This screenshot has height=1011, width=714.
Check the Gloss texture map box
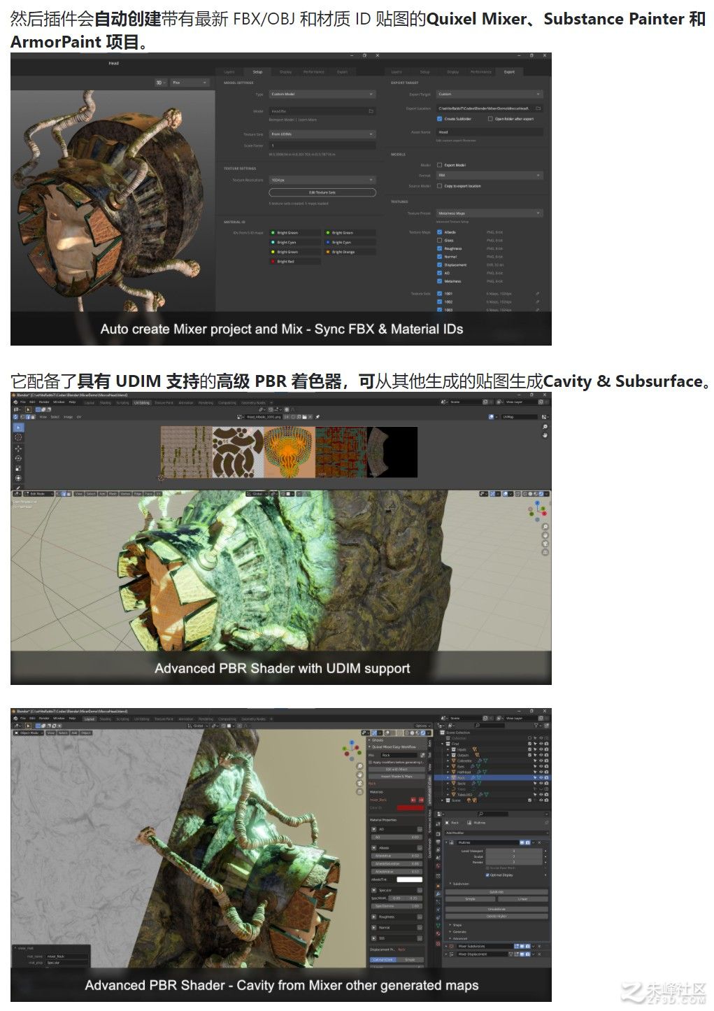(x=439, y=241)
